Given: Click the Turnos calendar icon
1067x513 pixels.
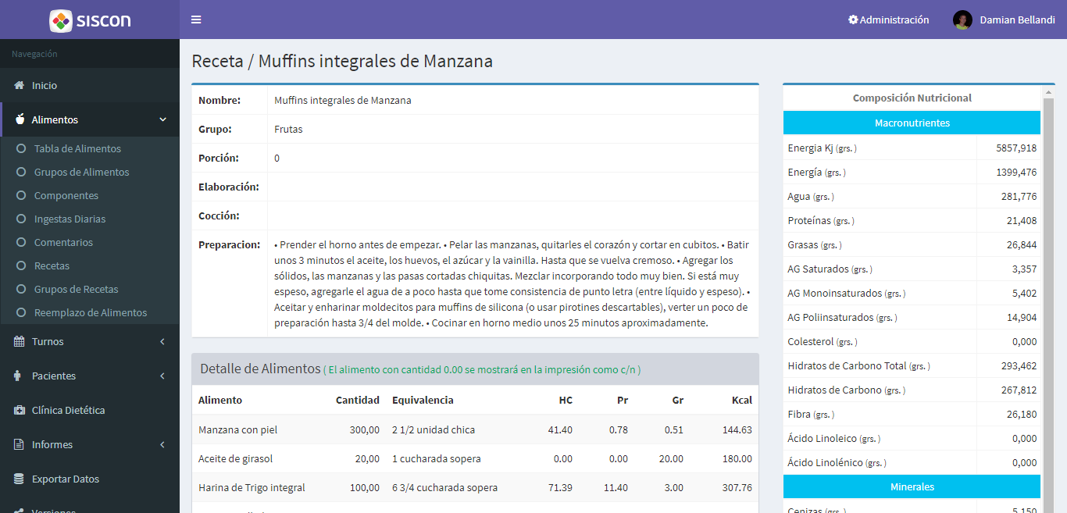Looking at the screenshot, I should point(20,341).
